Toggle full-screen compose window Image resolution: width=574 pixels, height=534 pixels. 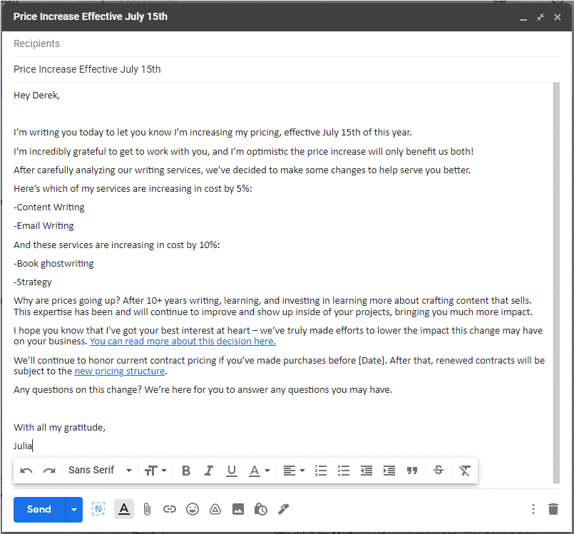tap(540, 17)
